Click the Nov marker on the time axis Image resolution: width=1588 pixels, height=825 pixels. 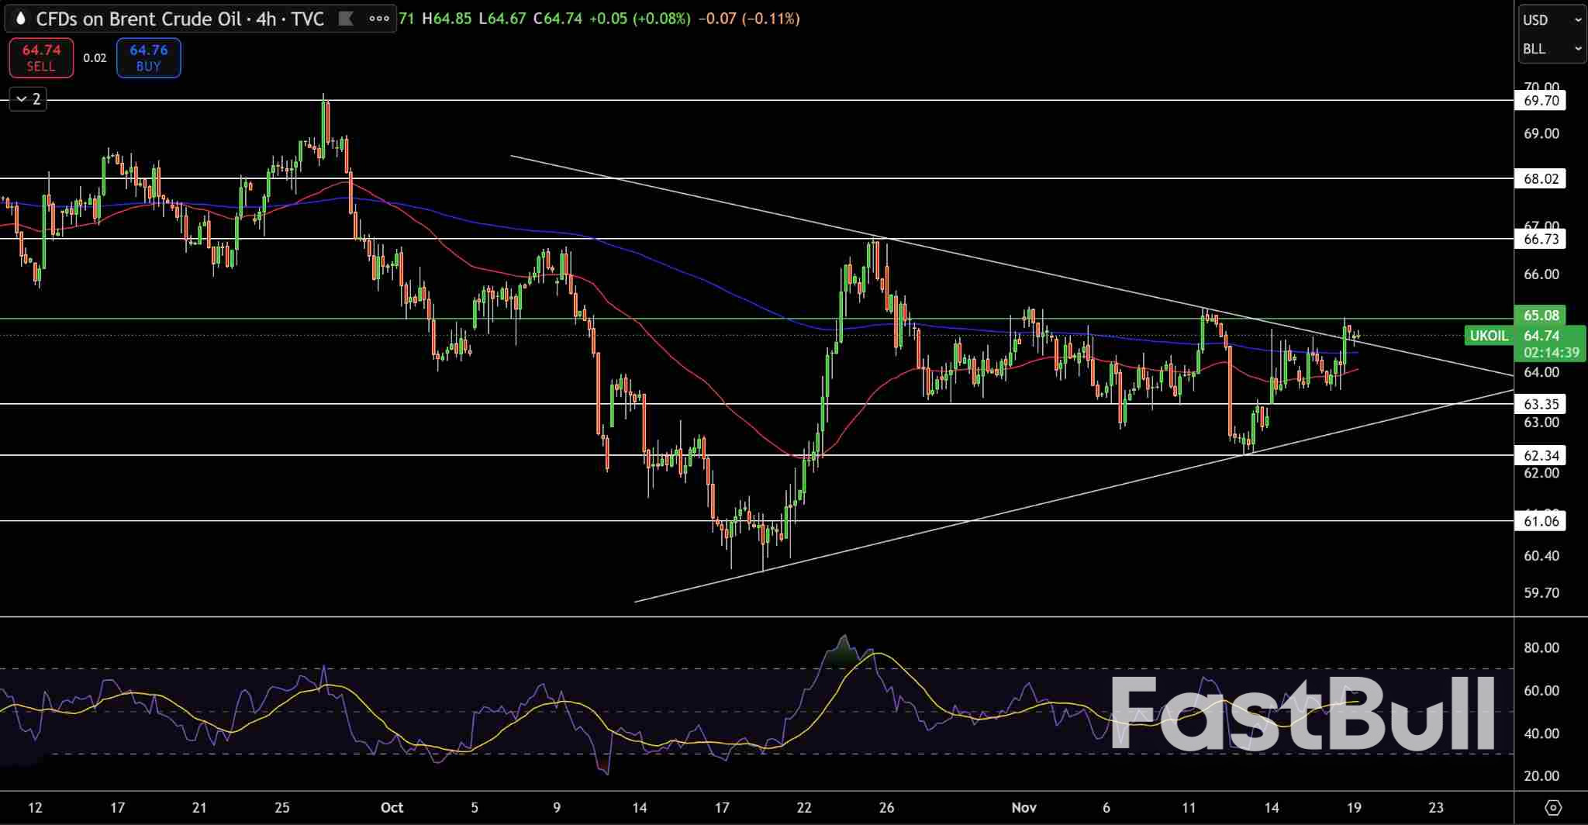click(1024, 807)
